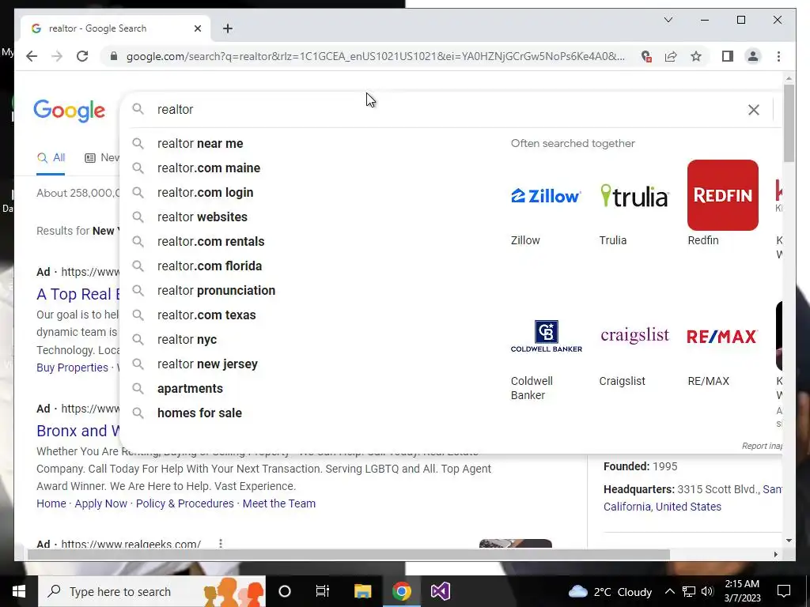This screenshot has height=607, width=810.
Task: Select the realtor pronunciation suggestion
Action: click(216, 291)
